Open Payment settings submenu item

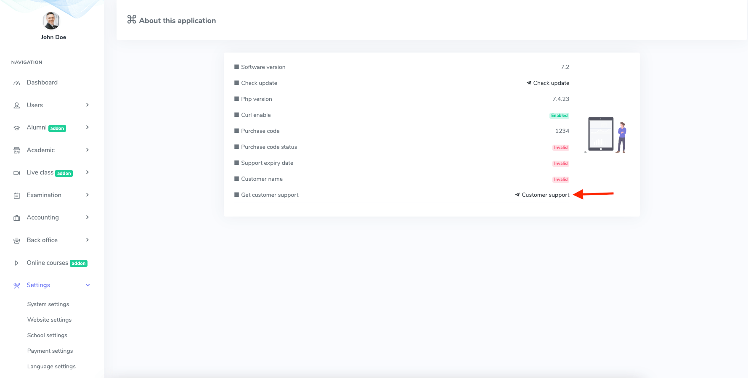coord(50,351)
